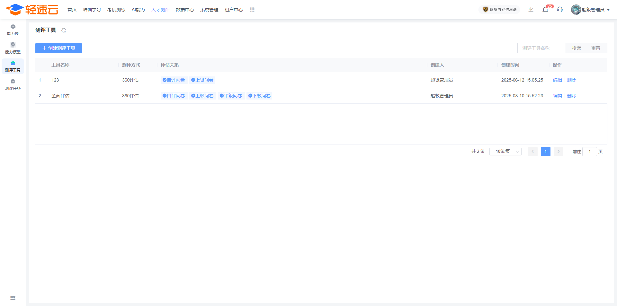Open the 超级管理员 user account dropdown

coord(591,10)
